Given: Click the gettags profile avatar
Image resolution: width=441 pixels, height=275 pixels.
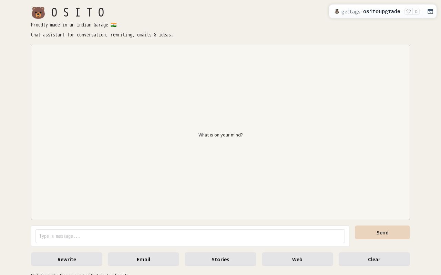Looking at the screenshot, I should click(337, 11).
